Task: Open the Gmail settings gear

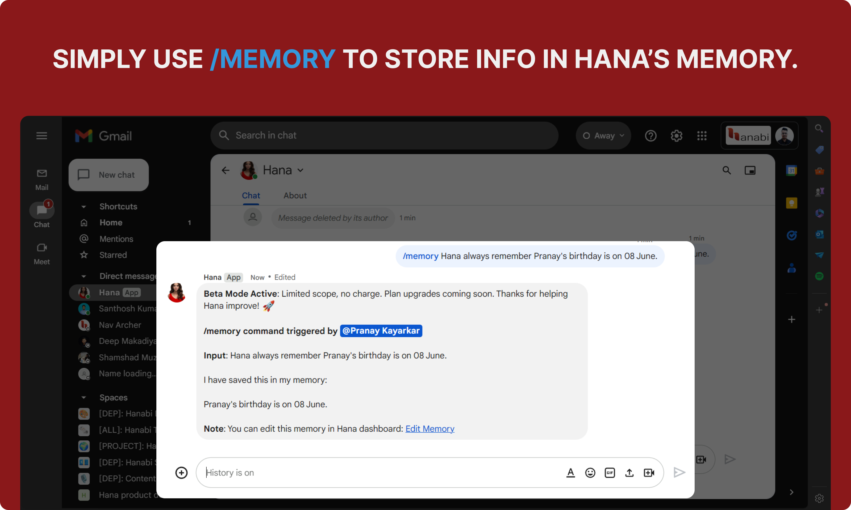Action: click(676, 136)
